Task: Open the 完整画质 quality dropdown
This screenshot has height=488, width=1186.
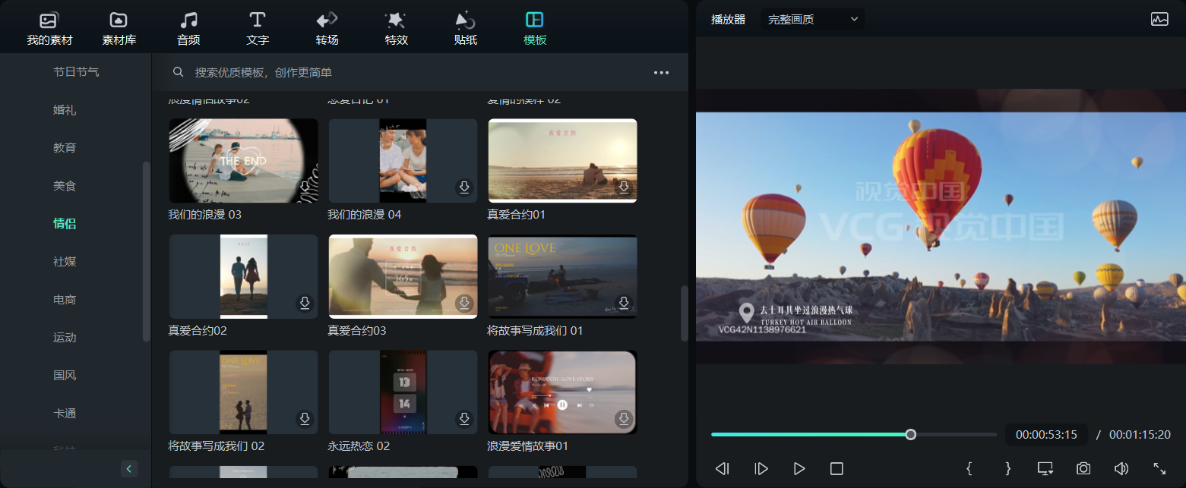Action: point(812,20)
